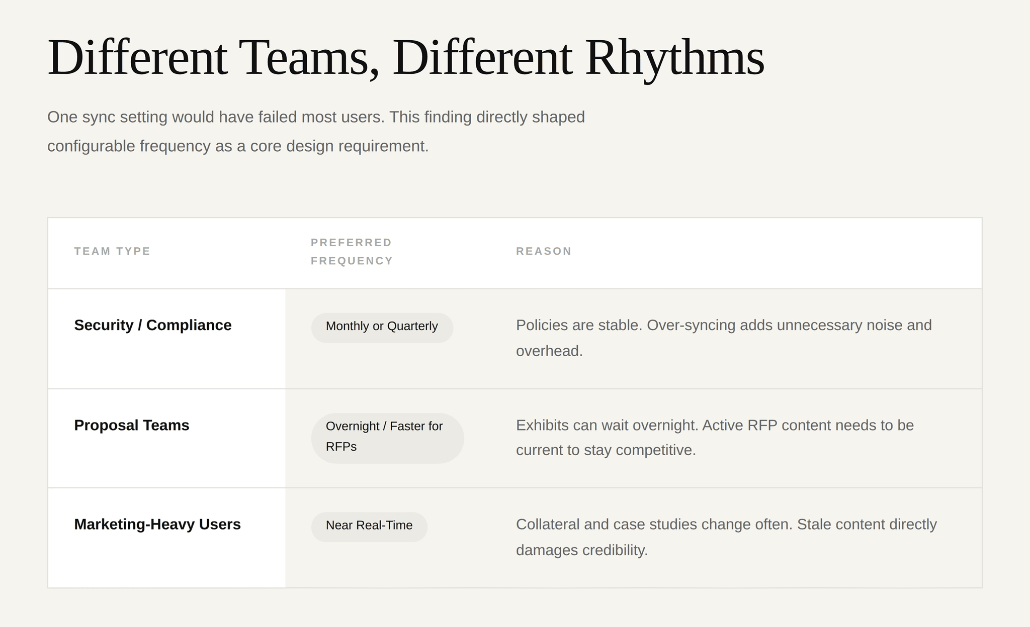
Task: Click the 'Policies are stable' reason text
Action: pos(724,338)
